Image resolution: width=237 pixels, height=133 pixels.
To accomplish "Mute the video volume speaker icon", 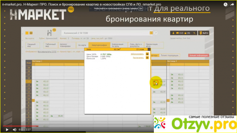I will click(x=15, y=129).
